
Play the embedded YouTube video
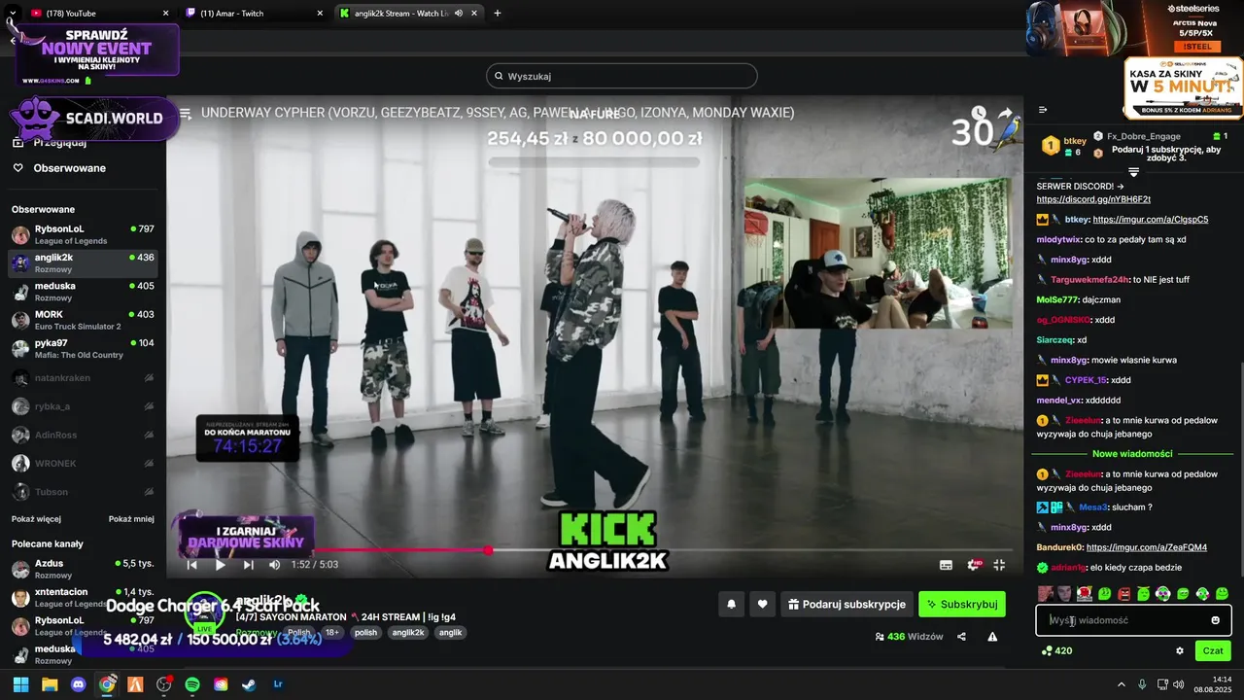(x=220, y=565)
